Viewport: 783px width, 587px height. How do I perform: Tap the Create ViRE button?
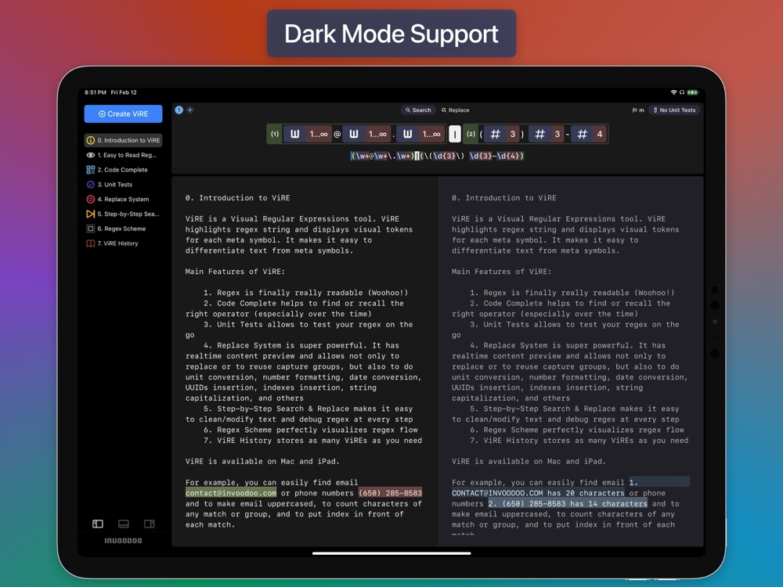pyautogui.click(x=124, y=113)
